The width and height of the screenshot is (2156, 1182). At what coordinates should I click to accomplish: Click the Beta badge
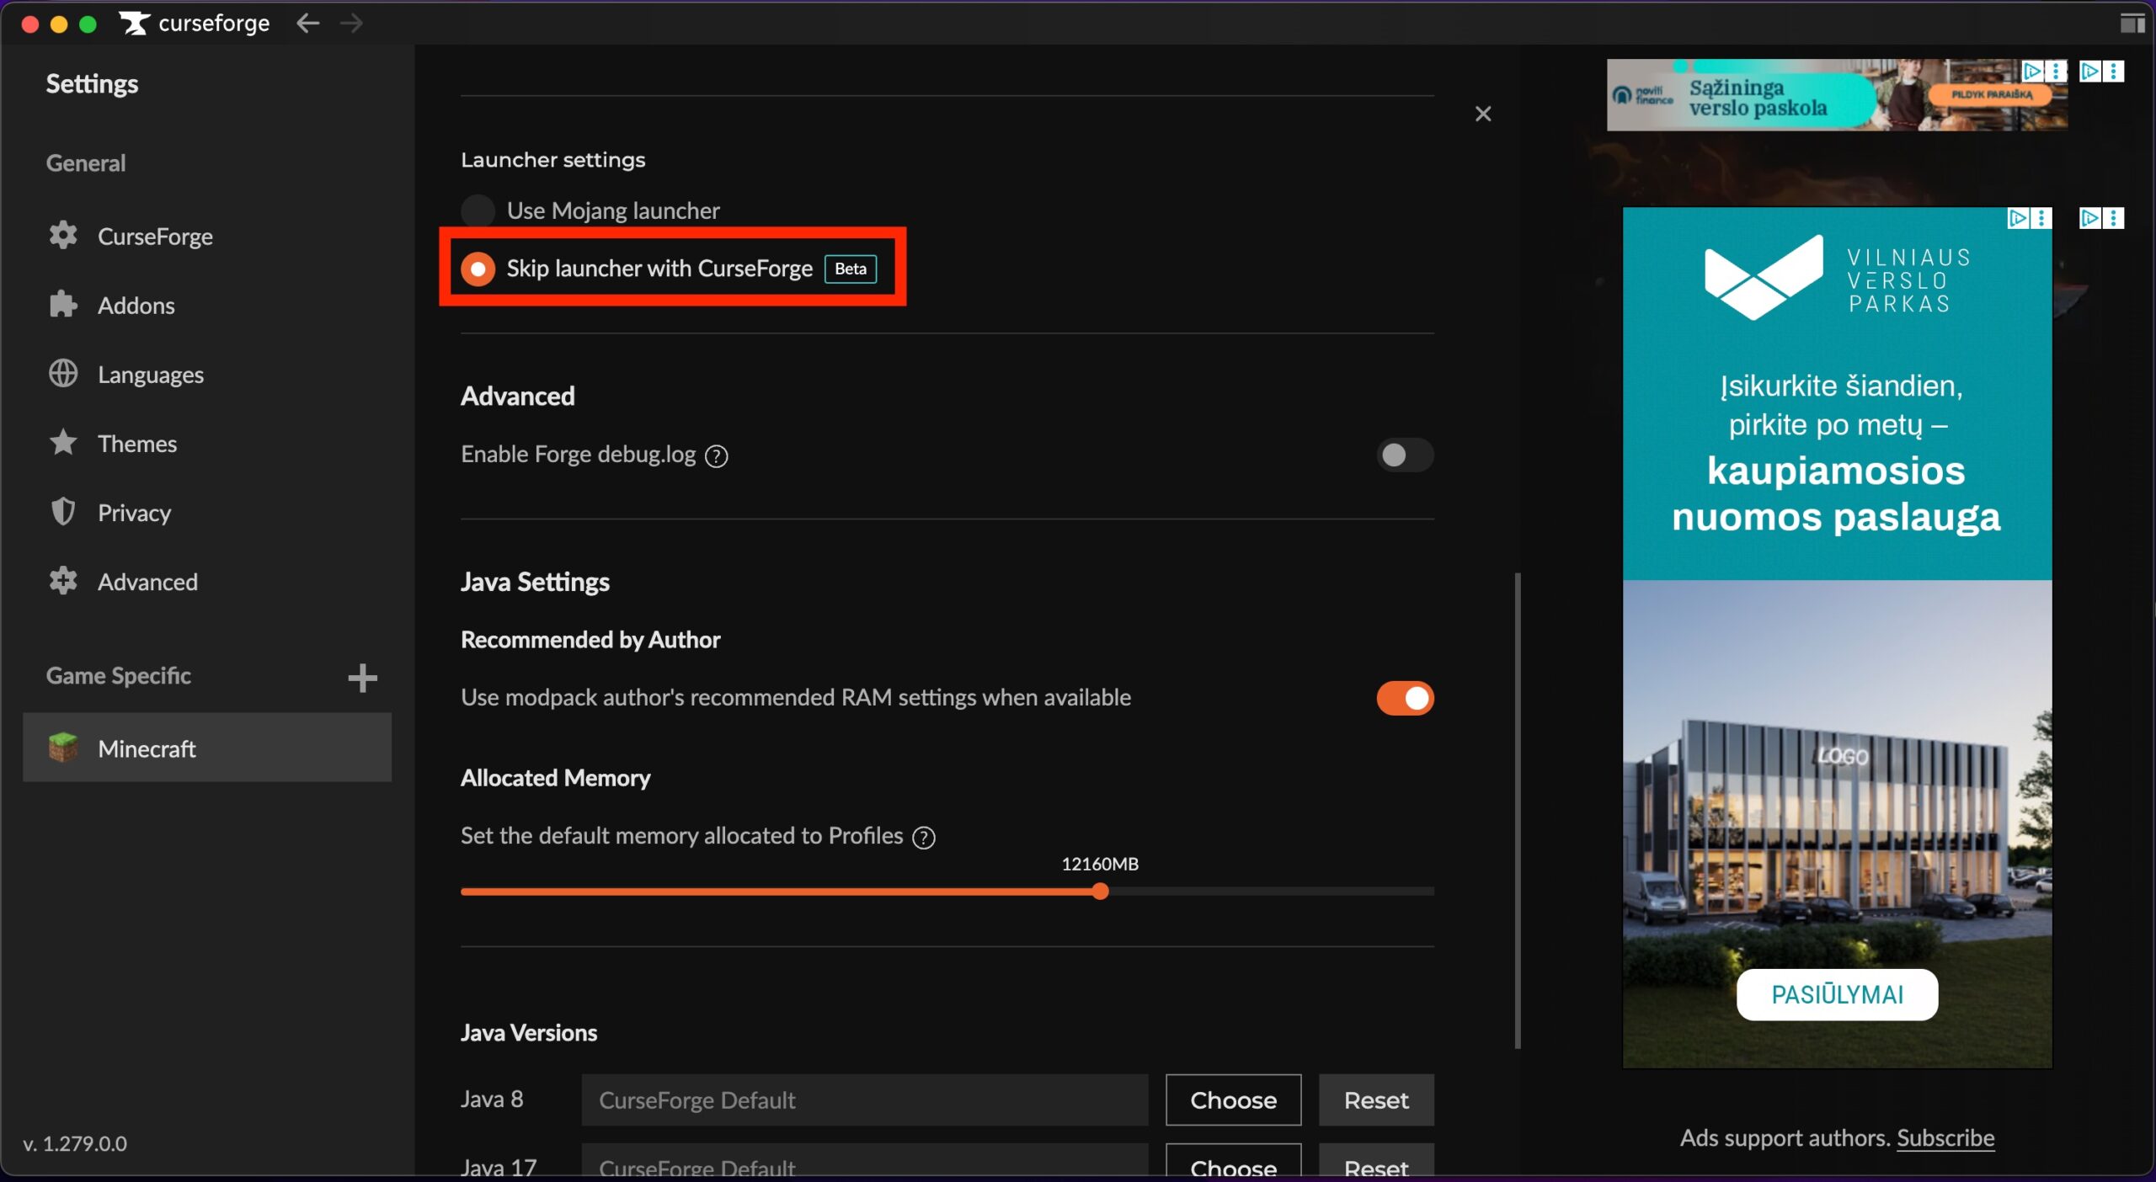click(850, 269)
